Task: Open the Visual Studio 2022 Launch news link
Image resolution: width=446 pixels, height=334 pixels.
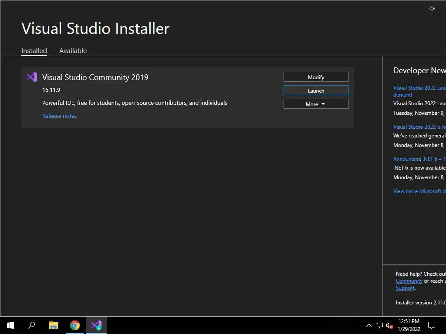Action: coord(419,91)
